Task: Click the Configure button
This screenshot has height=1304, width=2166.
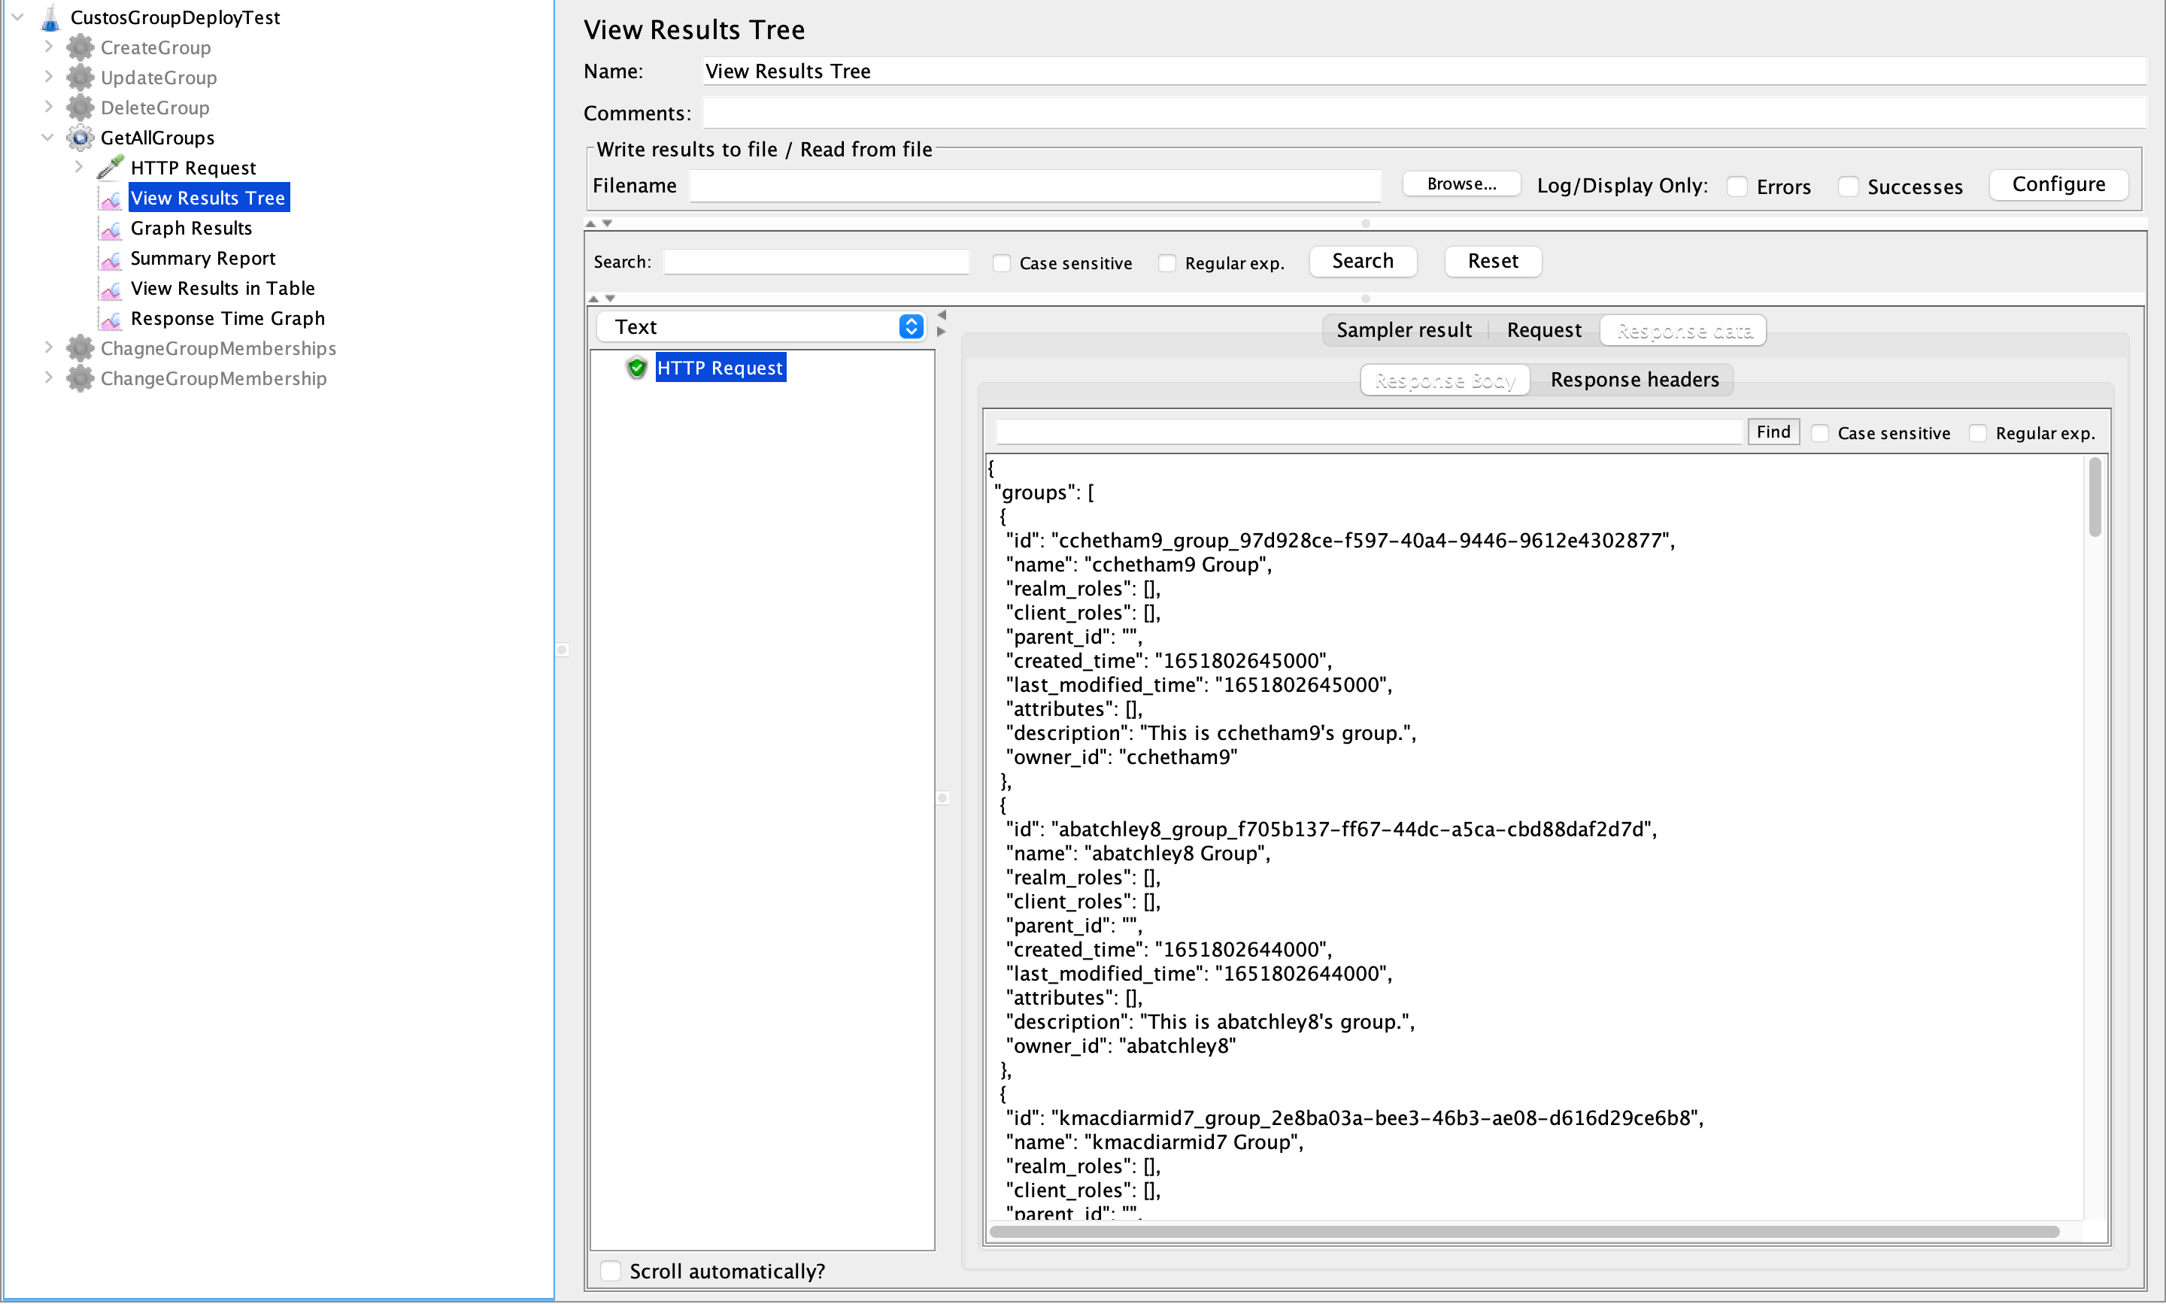Action: 2058,184
